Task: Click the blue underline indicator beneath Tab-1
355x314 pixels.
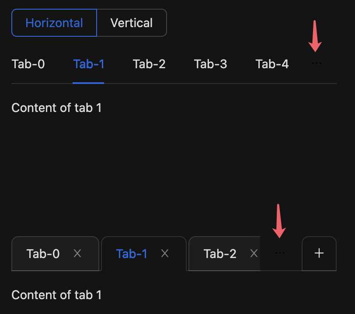Action: tap(88, 83)
